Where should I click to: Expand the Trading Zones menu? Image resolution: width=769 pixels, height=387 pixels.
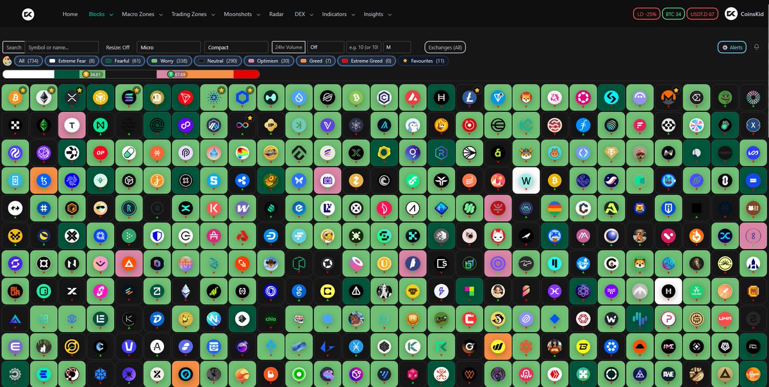(193, 14)
